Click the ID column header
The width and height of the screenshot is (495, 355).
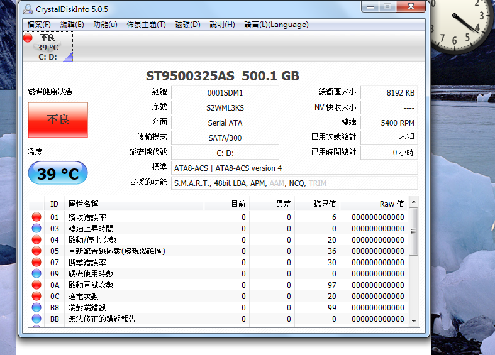coord(54,204)
